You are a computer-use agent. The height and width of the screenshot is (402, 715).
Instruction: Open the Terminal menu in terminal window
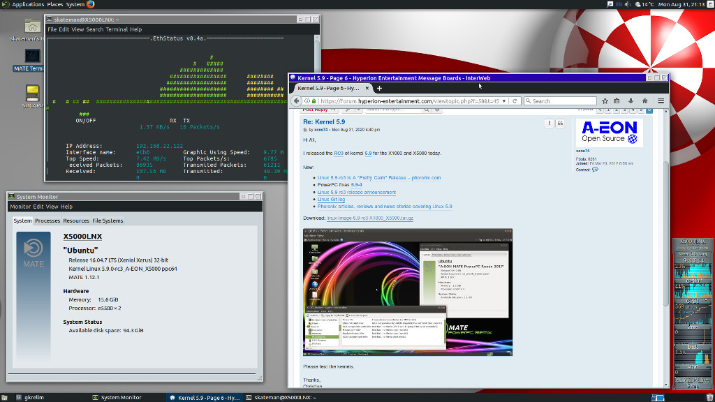117,29
